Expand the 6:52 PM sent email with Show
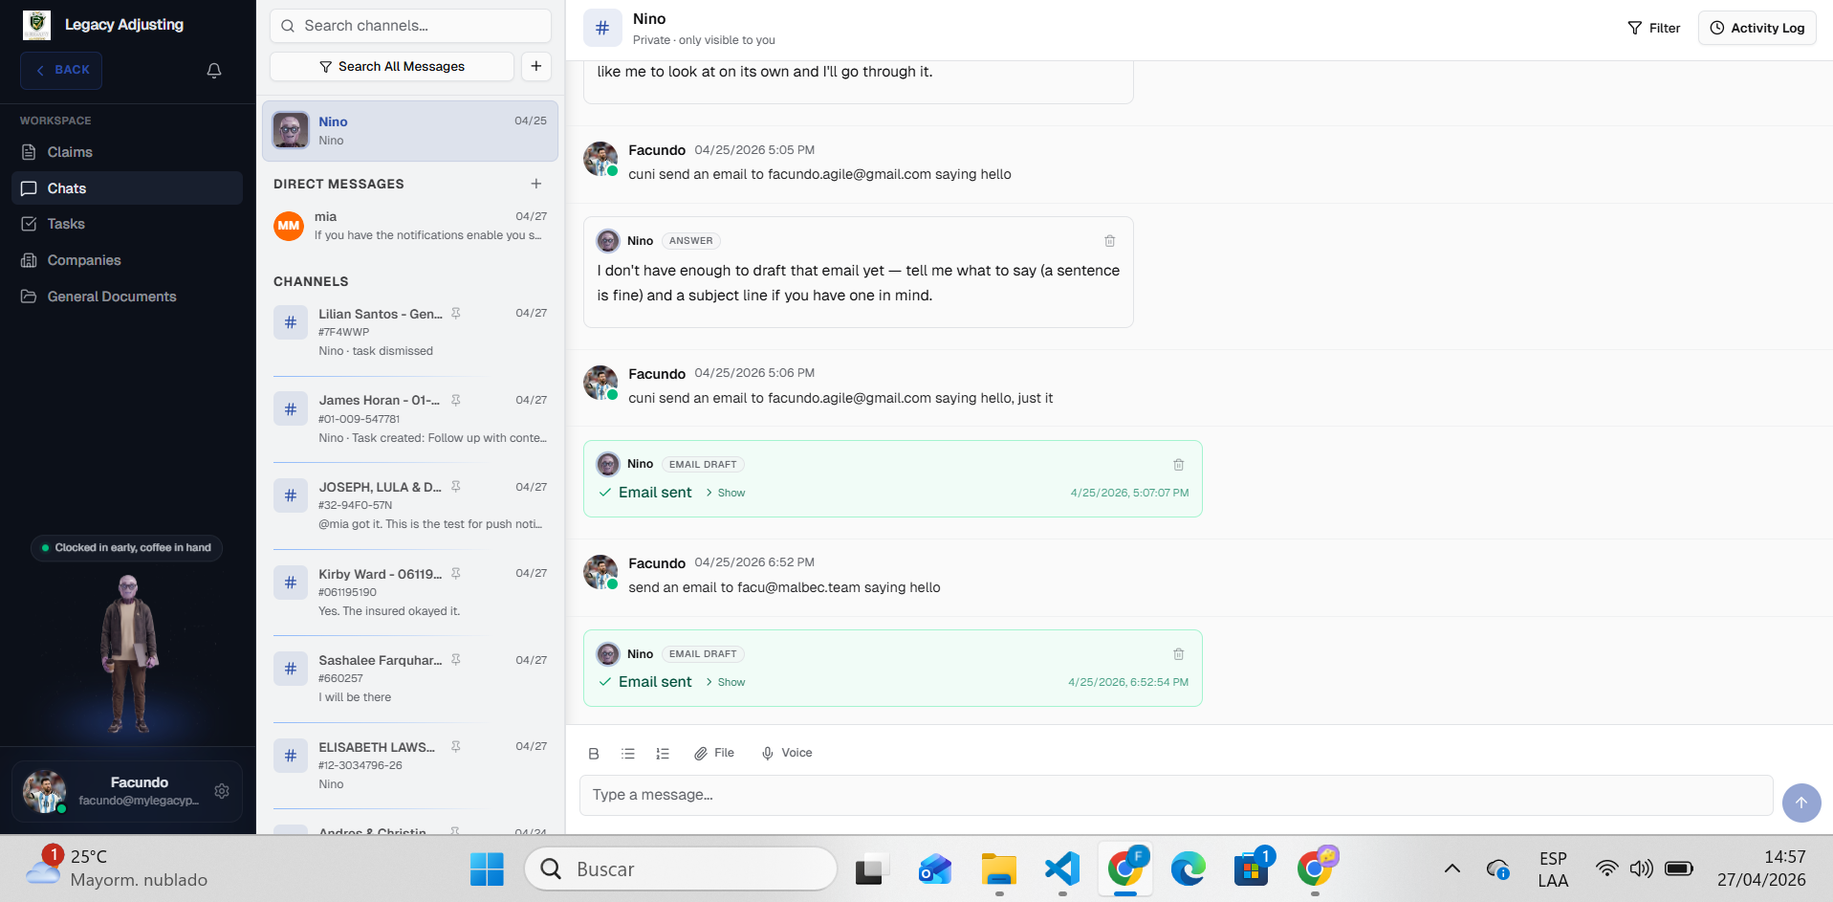 point(726,682)
